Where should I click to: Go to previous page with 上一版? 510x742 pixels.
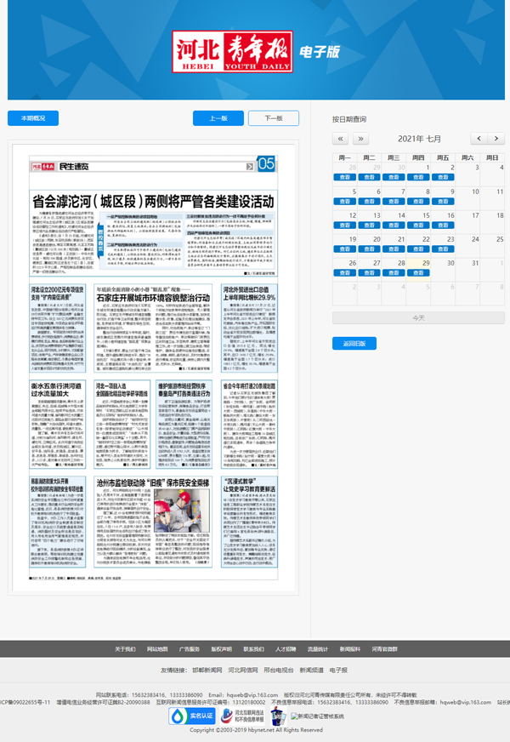(x=218, y=118)
